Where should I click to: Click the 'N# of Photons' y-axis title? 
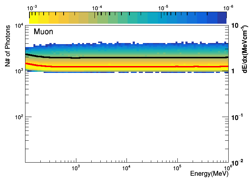(8, 46)
